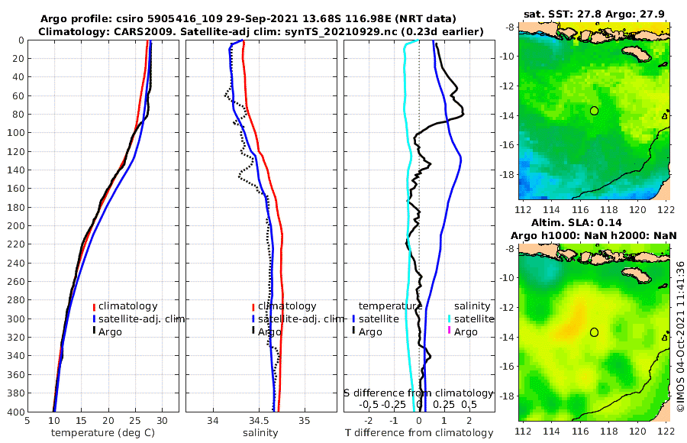Image resolution: width=687 pixels, height=443 pixels.
Task: Click 'climatology' legend label in temperature plot
Action: coord(127,306)
